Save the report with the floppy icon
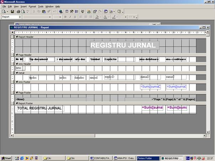Image resolution: width=215 pixels, height=161 pixels. click(12, 12)
